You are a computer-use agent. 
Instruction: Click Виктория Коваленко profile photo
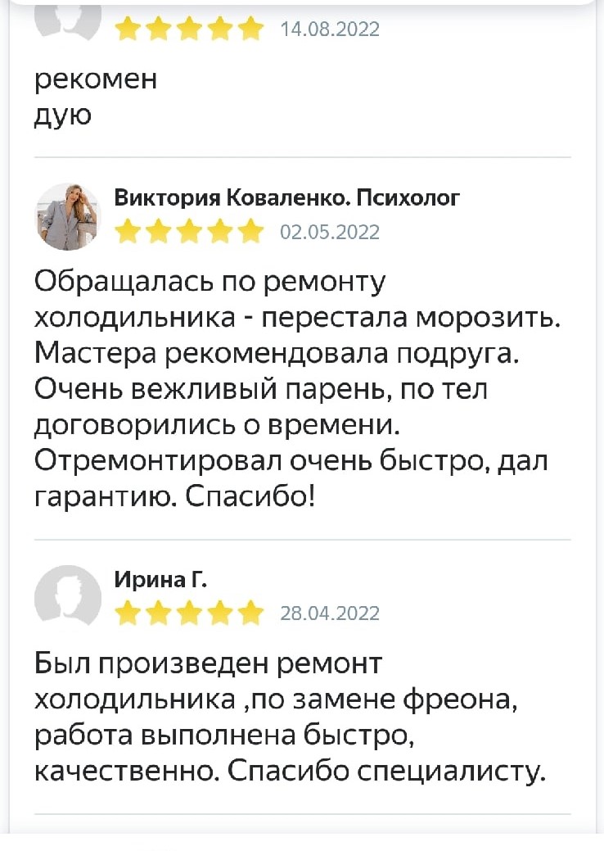(x=68, y=216)
